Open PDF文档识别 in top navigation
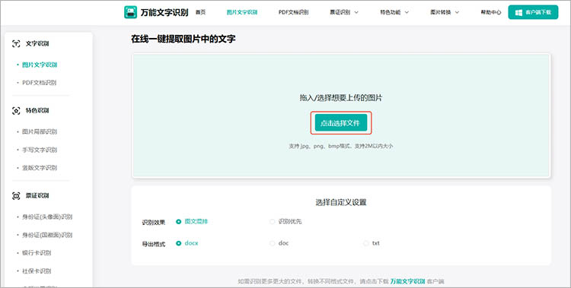Viewport: 571px width, 288px height. pos(294,12)
